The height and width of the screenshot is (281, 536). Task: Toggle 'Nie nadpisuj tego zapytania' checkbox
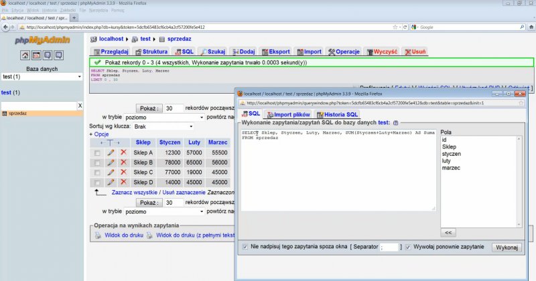coord(245,247)
